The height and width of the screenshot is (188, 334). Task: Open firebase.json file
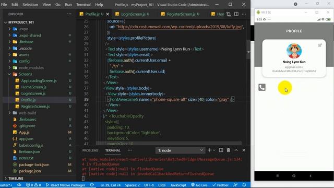(x=29, y=151)
